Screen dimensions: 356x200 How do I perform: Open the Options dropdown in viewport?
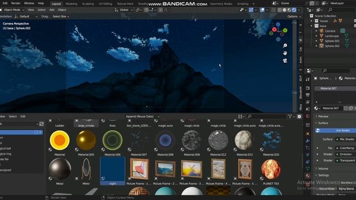[294, 17]
